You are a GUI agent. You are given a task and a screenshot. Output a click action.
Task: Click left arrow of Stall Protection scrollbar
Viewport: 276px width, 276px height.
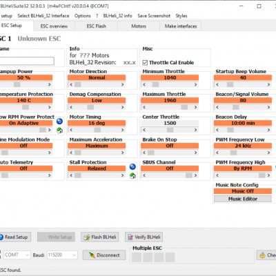coord(71,175)
